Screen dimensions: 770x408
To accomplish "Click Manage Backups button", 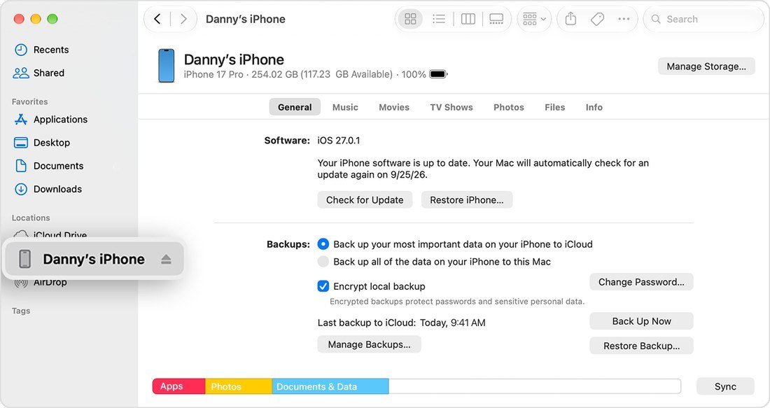I will click(x=370, y=344).
